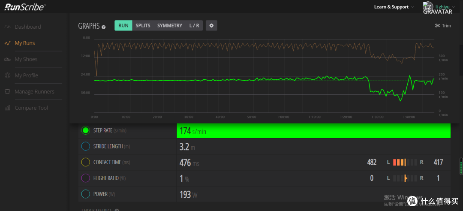Click the 476 ms contact time value

189,163
